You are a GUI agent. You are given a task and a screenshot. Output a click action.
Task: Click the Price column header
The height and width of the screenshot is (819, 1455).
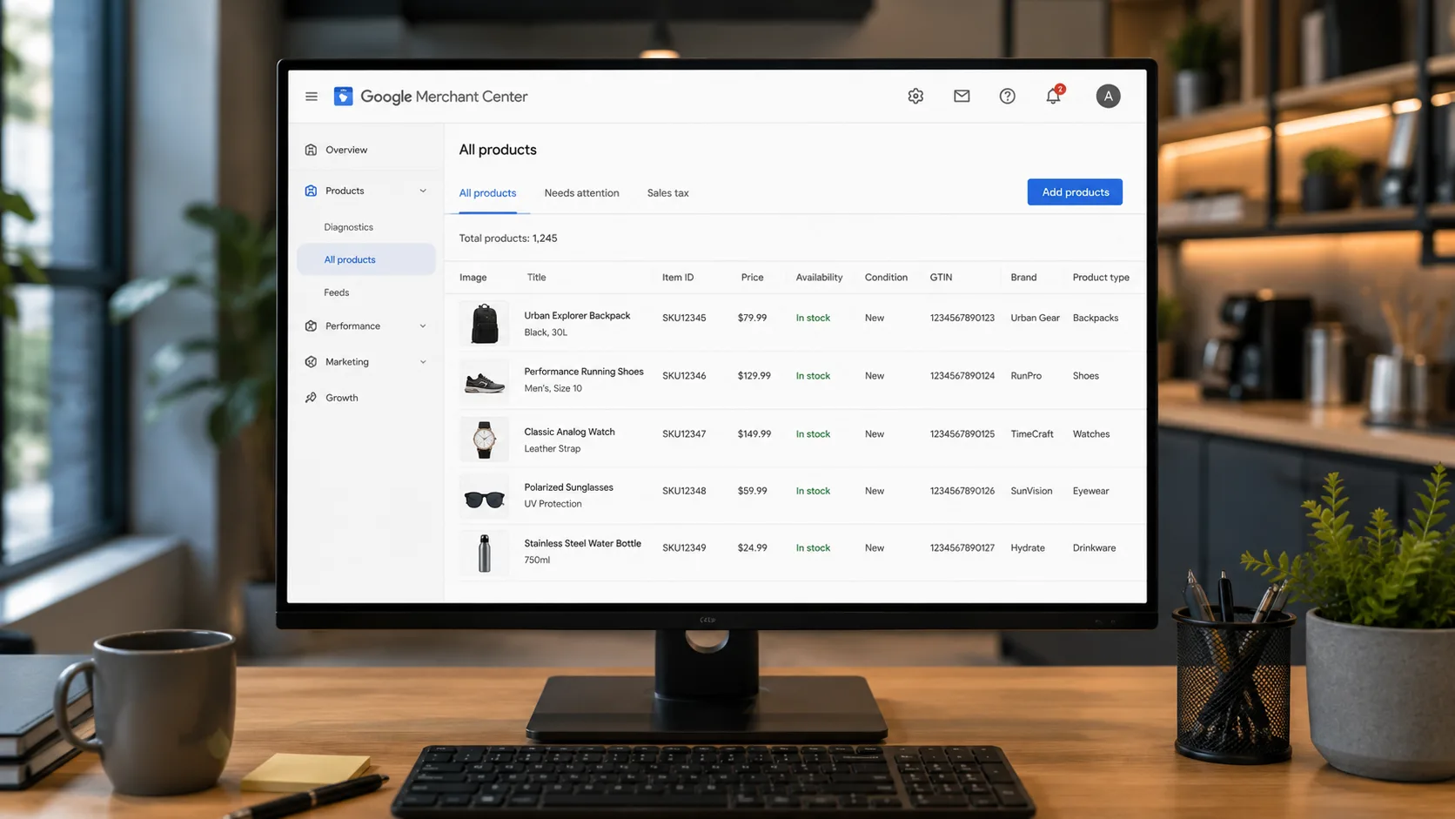click(x=752, y=278)
